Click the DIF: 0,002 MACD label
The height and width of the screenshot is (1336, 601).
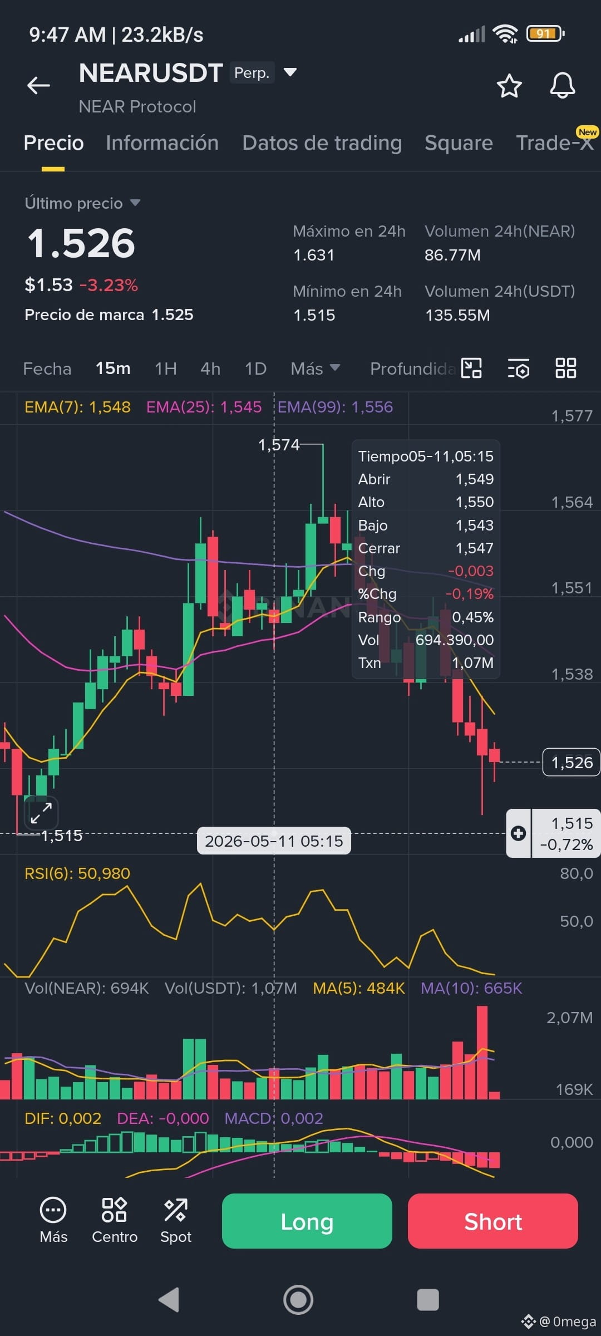point(63,1118)
